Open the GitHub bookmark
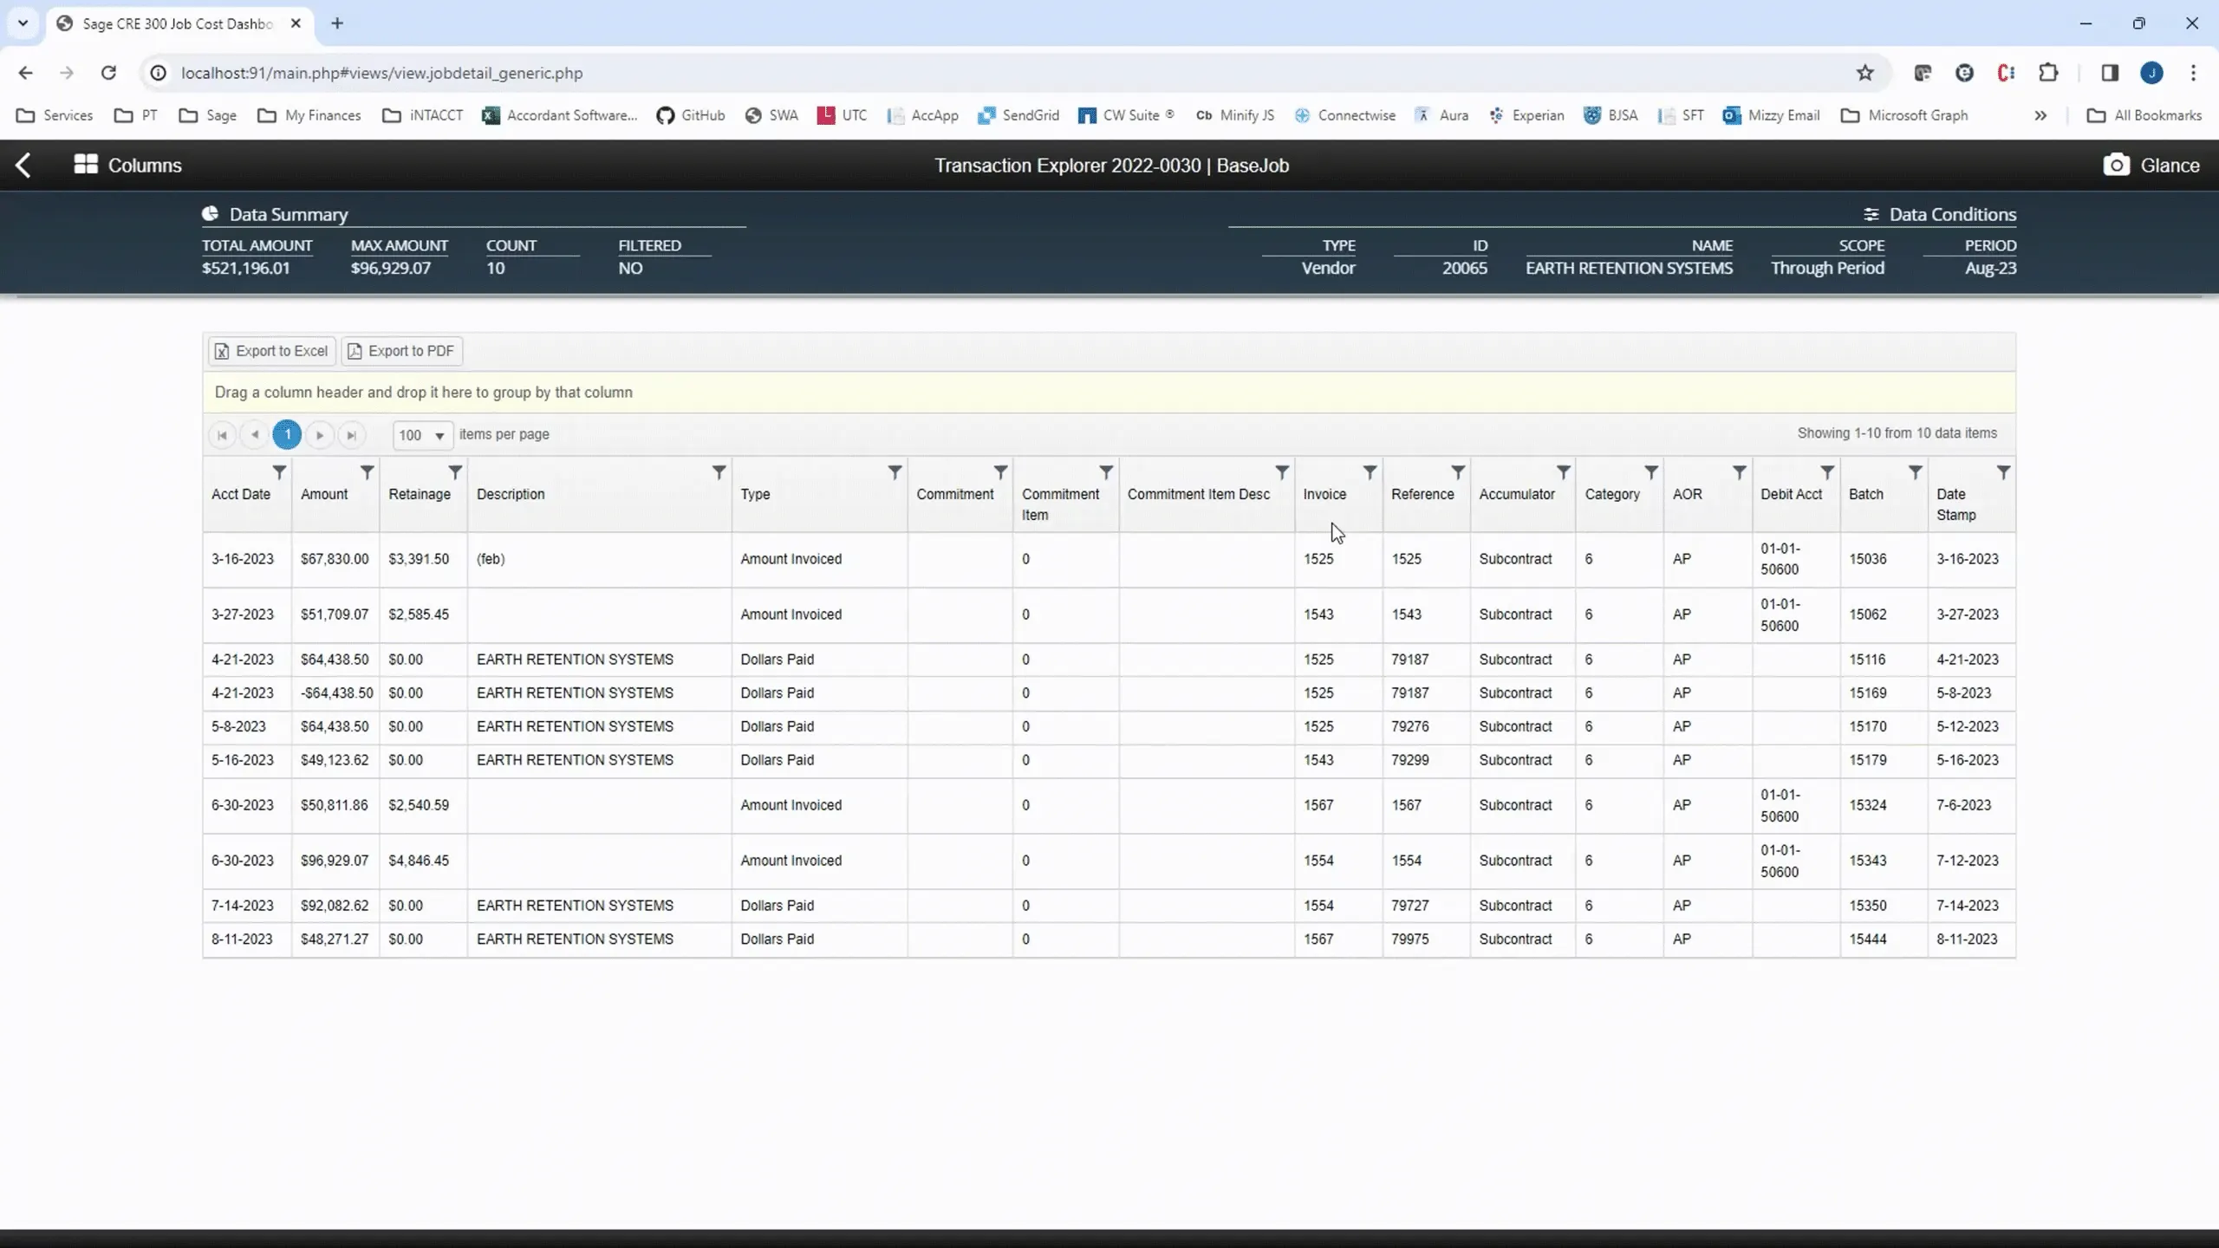Screen dimensions: 2219x1248 pos(691,115)
